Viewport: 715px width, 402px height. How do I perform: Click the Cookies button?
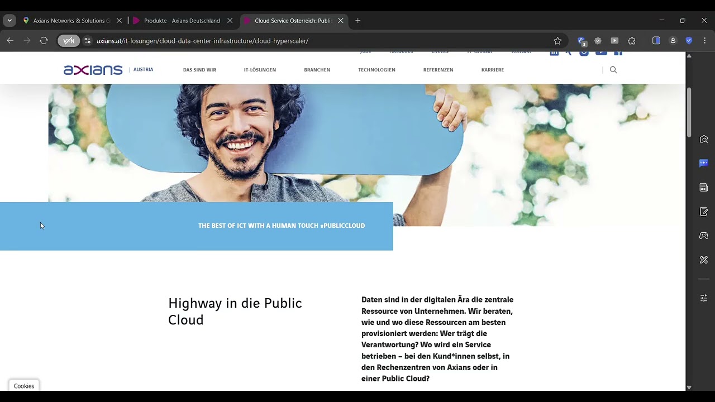pyautogui.click(x=24, y=386)
